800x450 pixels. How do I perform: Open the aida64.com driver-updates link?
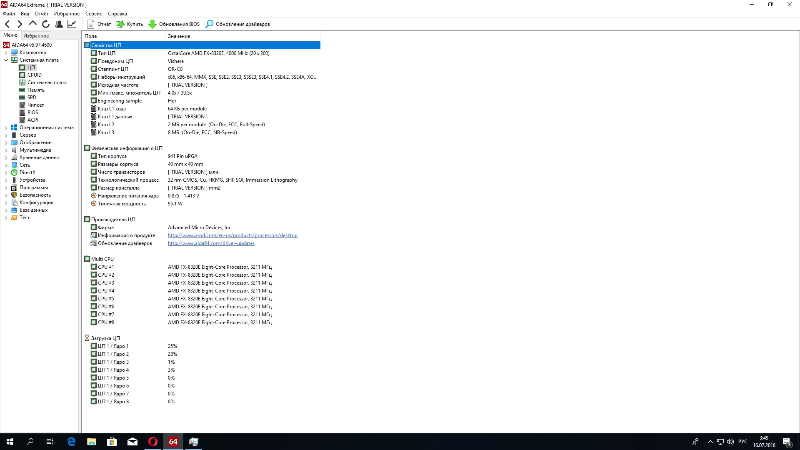coord(211,243)
